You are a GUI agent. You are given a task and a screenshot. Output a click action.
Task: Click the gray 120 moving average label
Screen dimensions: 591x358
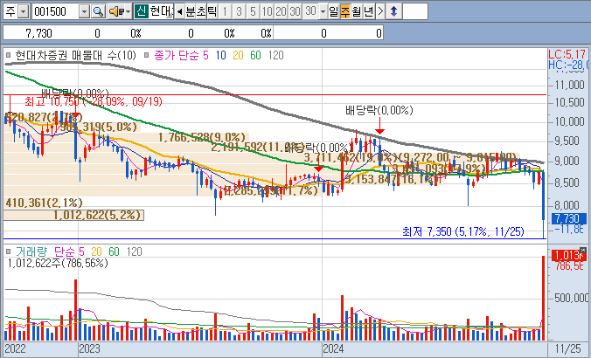(x=276, y=56)
